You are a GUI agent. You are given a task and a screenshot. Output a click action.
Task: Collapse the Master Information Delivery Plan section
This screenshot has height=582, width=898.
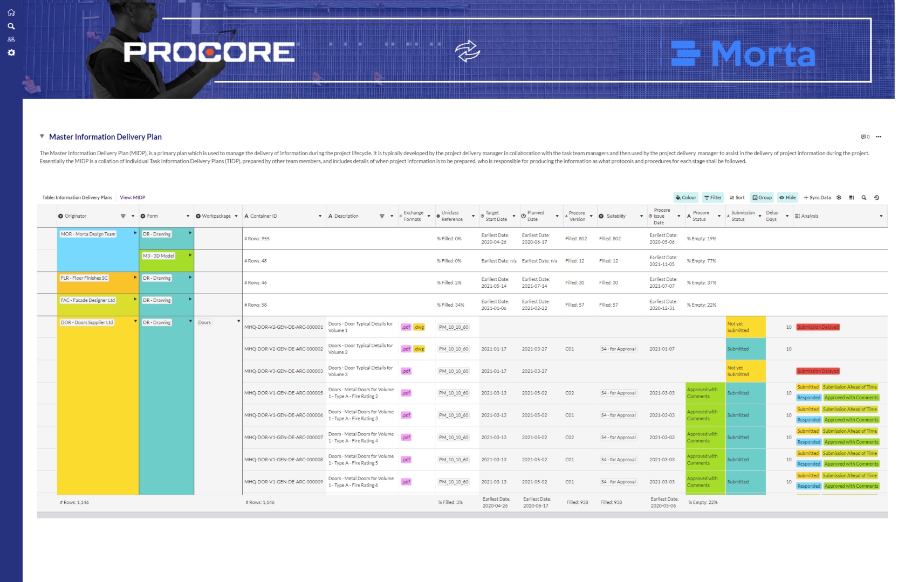coord(42,137)
